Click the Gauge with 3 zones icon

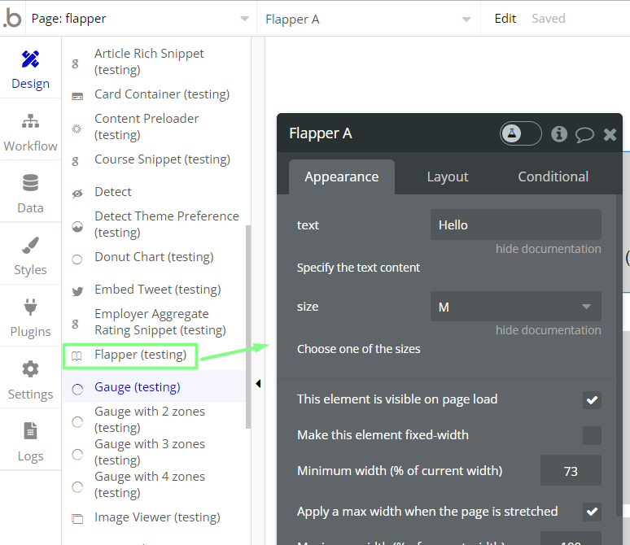click(77, 454)
